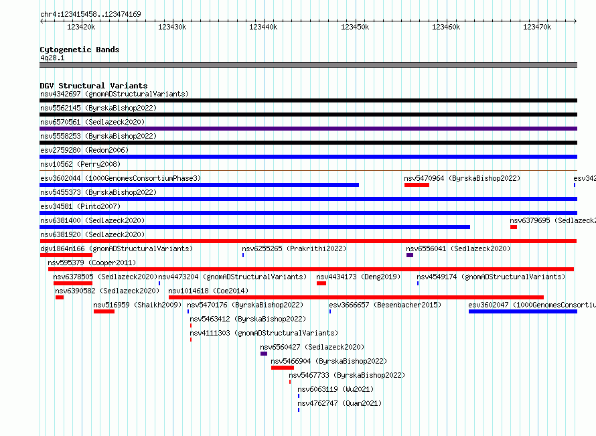Click the small red nsv6379695 bar
This screenshot has width=596, height=436.
514,227
